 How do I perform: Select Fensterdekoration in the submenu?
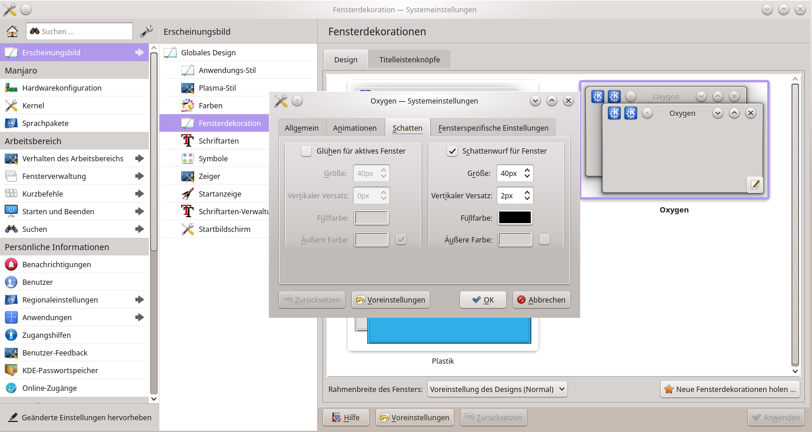214,123
